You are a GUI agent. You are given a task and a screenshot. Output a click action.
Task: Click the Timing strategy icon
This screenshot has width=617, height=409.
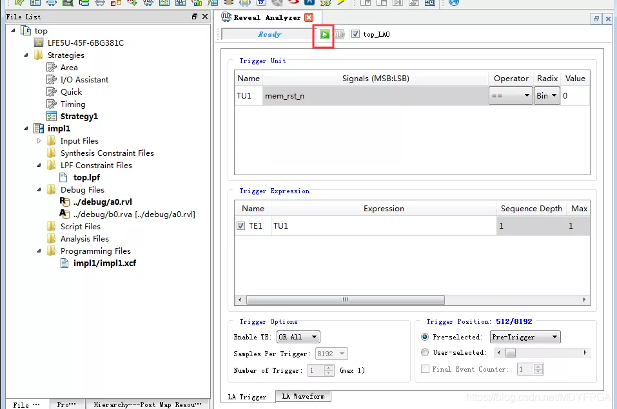point(51,104)
